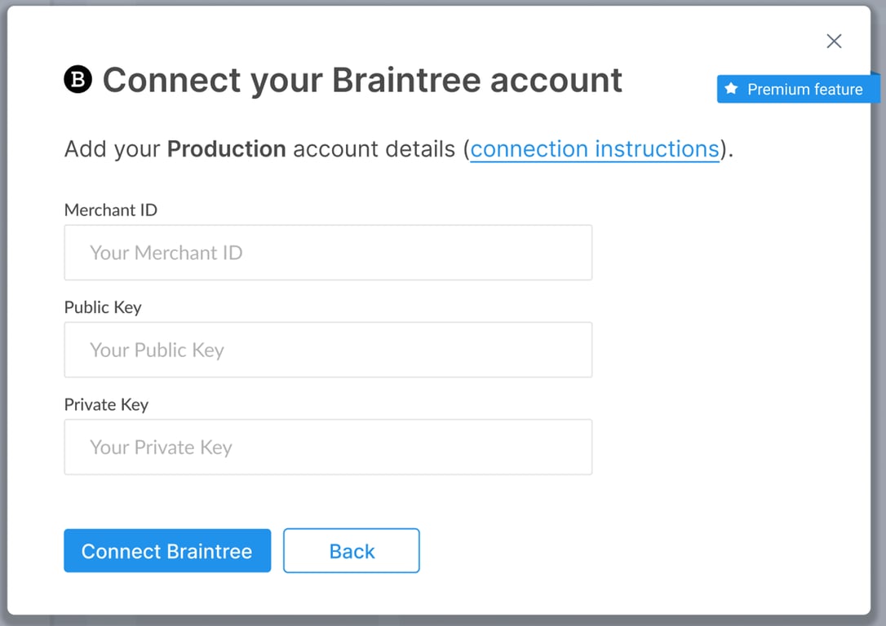
Task: Close the Braintree connection dialog
Action: click(834, 41)
